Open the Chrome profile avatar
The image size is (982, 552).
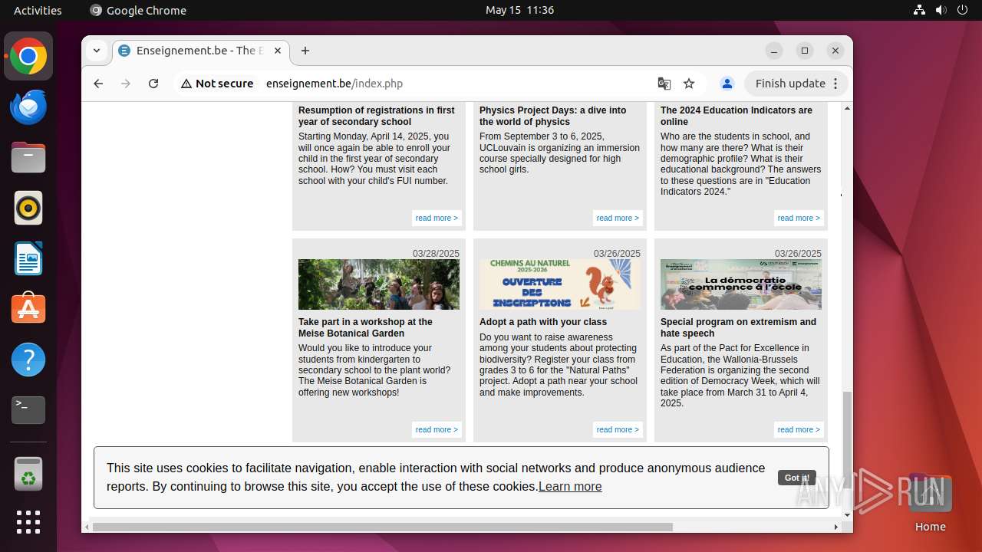pyautogui.click(x=727, y=84)
